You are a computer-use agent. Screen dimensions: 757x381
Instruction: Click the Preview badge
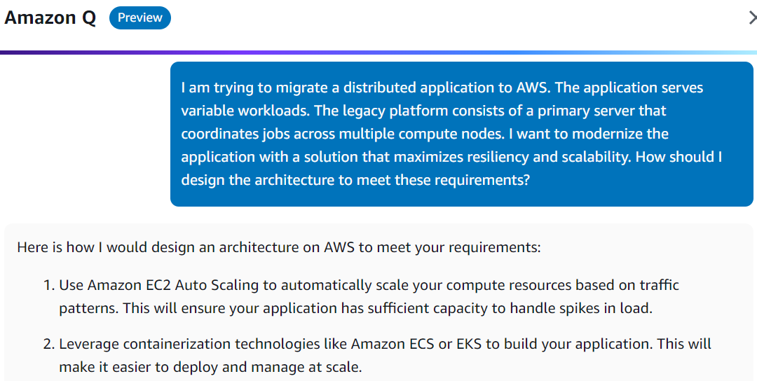139,18
